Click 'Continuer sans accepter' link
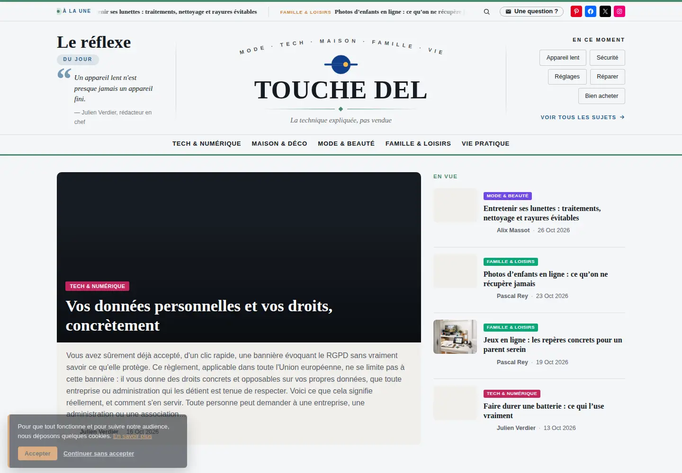The width and height of the screenshot is (682, 473). (99, 454)
